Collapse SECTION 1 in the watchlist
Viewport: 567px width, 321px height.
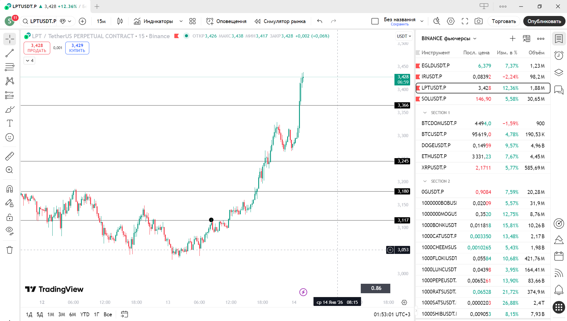[x=425, y=113]
